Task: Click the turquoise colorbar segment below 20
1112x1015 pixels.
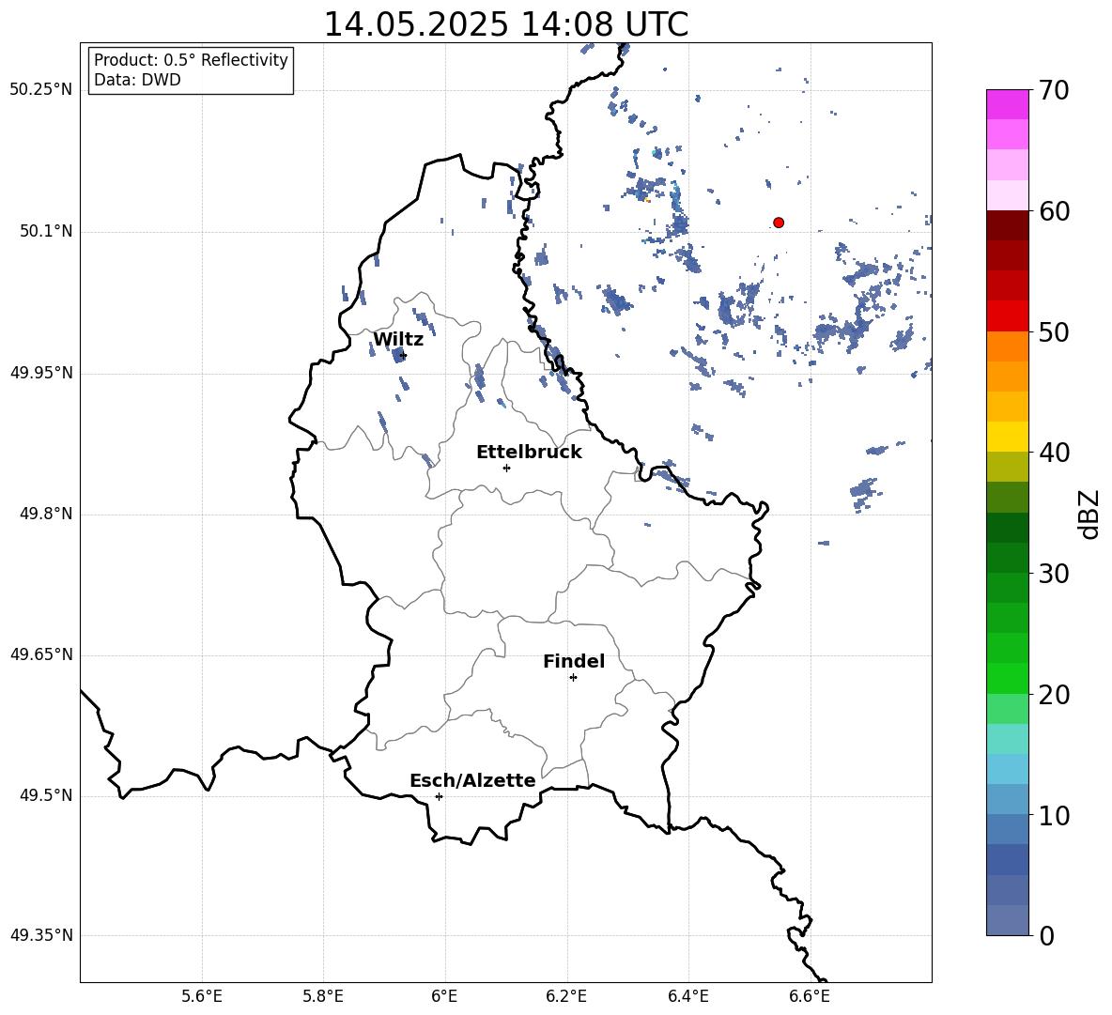Action: (1007, 739)
